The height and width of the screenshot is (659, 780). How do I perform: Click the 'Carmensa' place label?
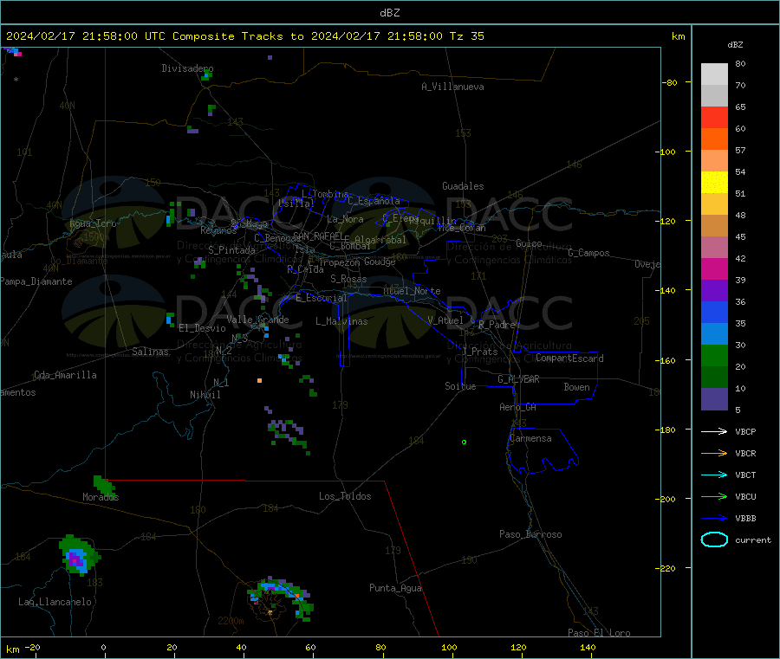pos(530,438)
